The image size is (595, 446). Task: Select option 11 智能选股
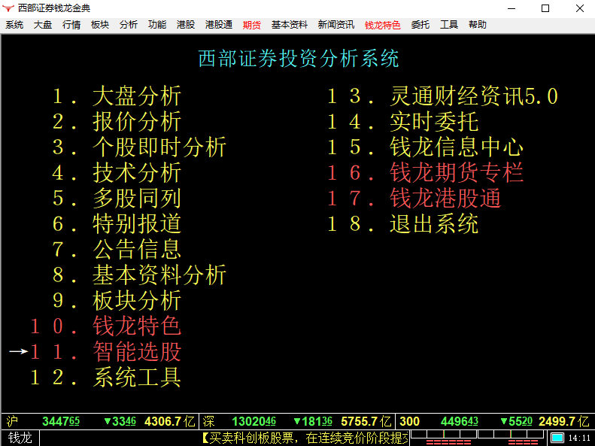pyautogui.click(x=105, y=351)
